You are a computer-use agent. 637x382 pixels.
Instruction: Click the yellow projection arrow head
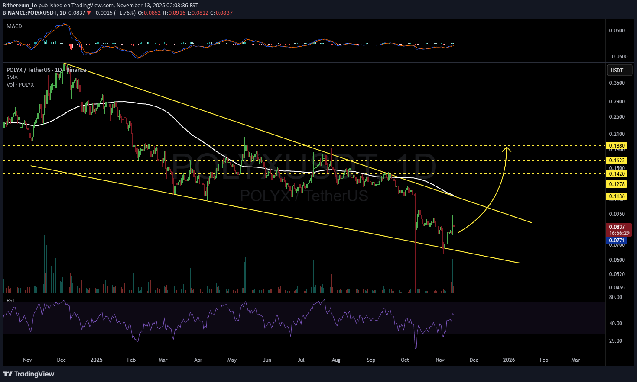click(507, 149)
